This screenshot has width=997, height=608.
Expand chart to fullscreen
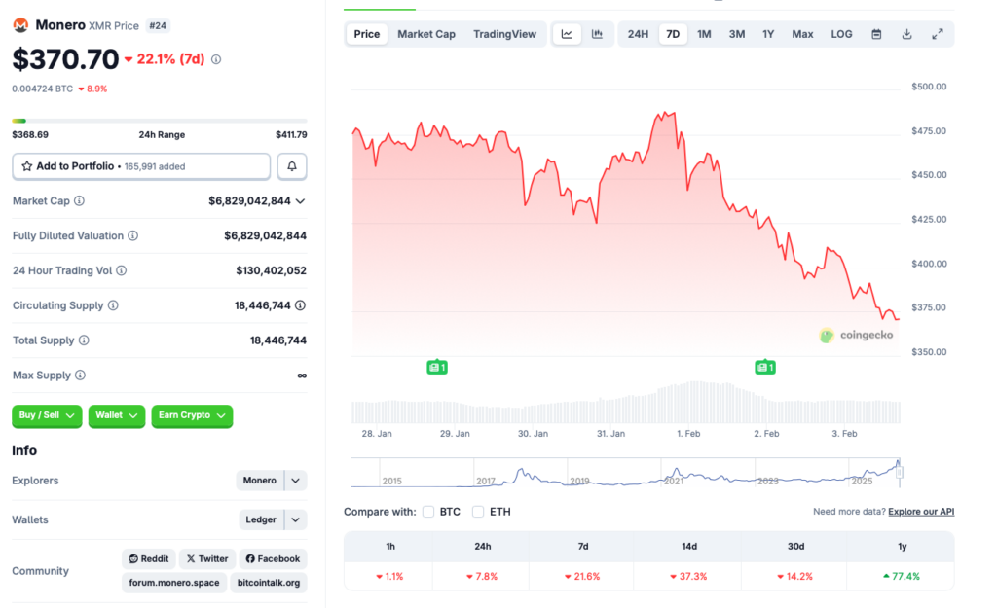point(938,34)
